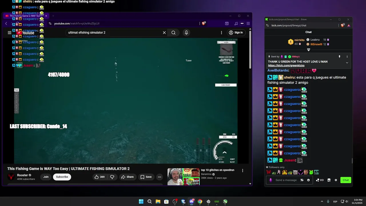Open the YouTube hamburger guide menu

9,33
